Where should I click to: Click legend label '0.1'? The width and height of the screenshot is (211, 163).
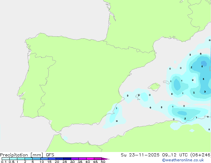[4, 162]
